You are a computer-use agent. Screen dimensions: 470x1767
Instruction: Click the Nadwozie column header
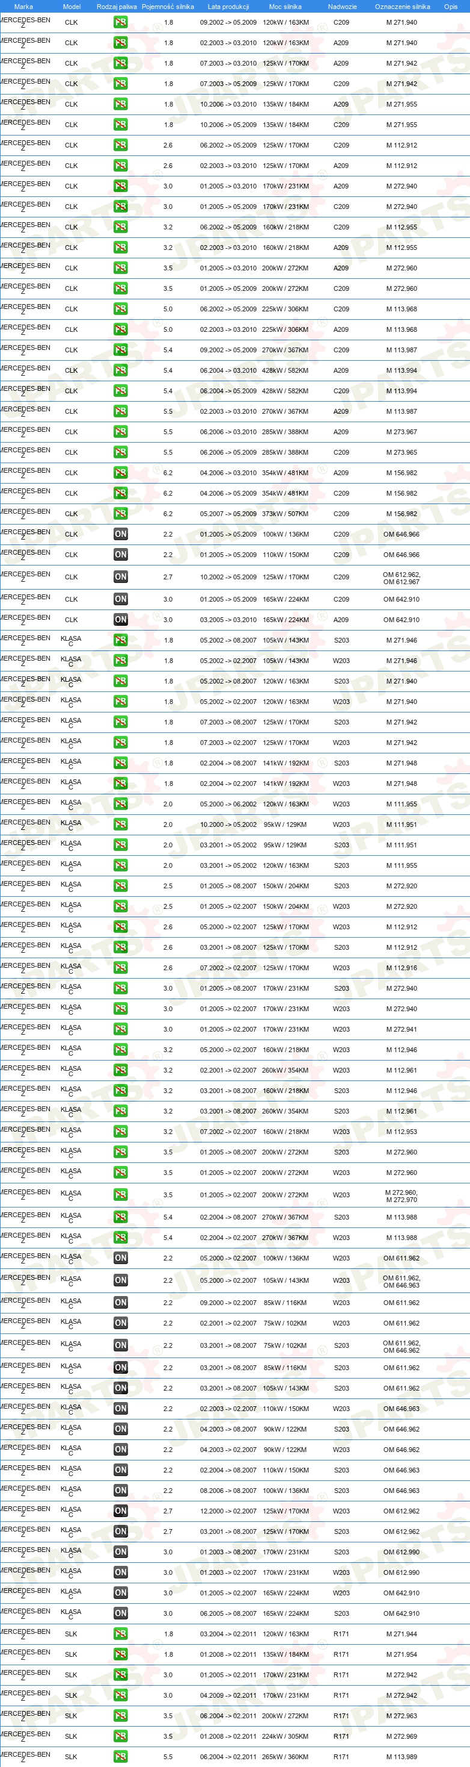[342, 6]
